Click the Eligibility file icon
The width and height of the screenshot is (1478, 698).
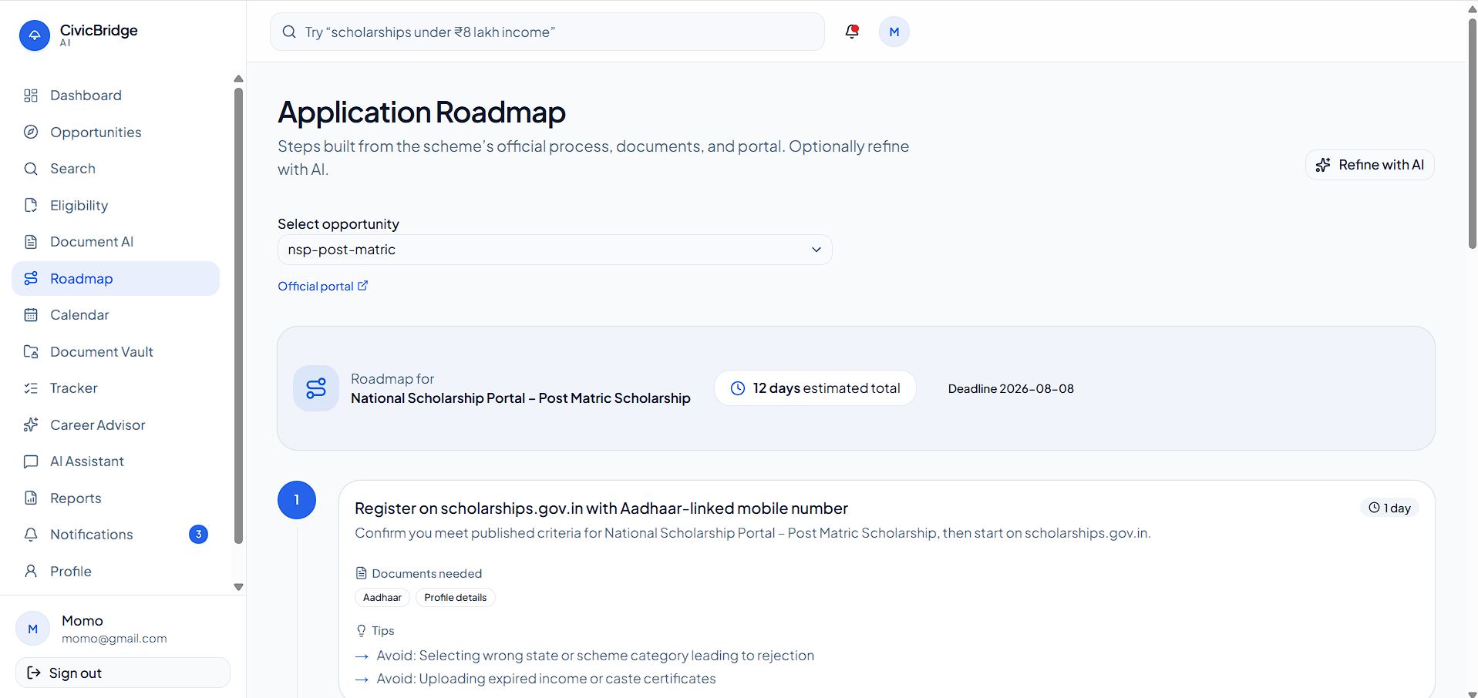[x=31, y=205]
